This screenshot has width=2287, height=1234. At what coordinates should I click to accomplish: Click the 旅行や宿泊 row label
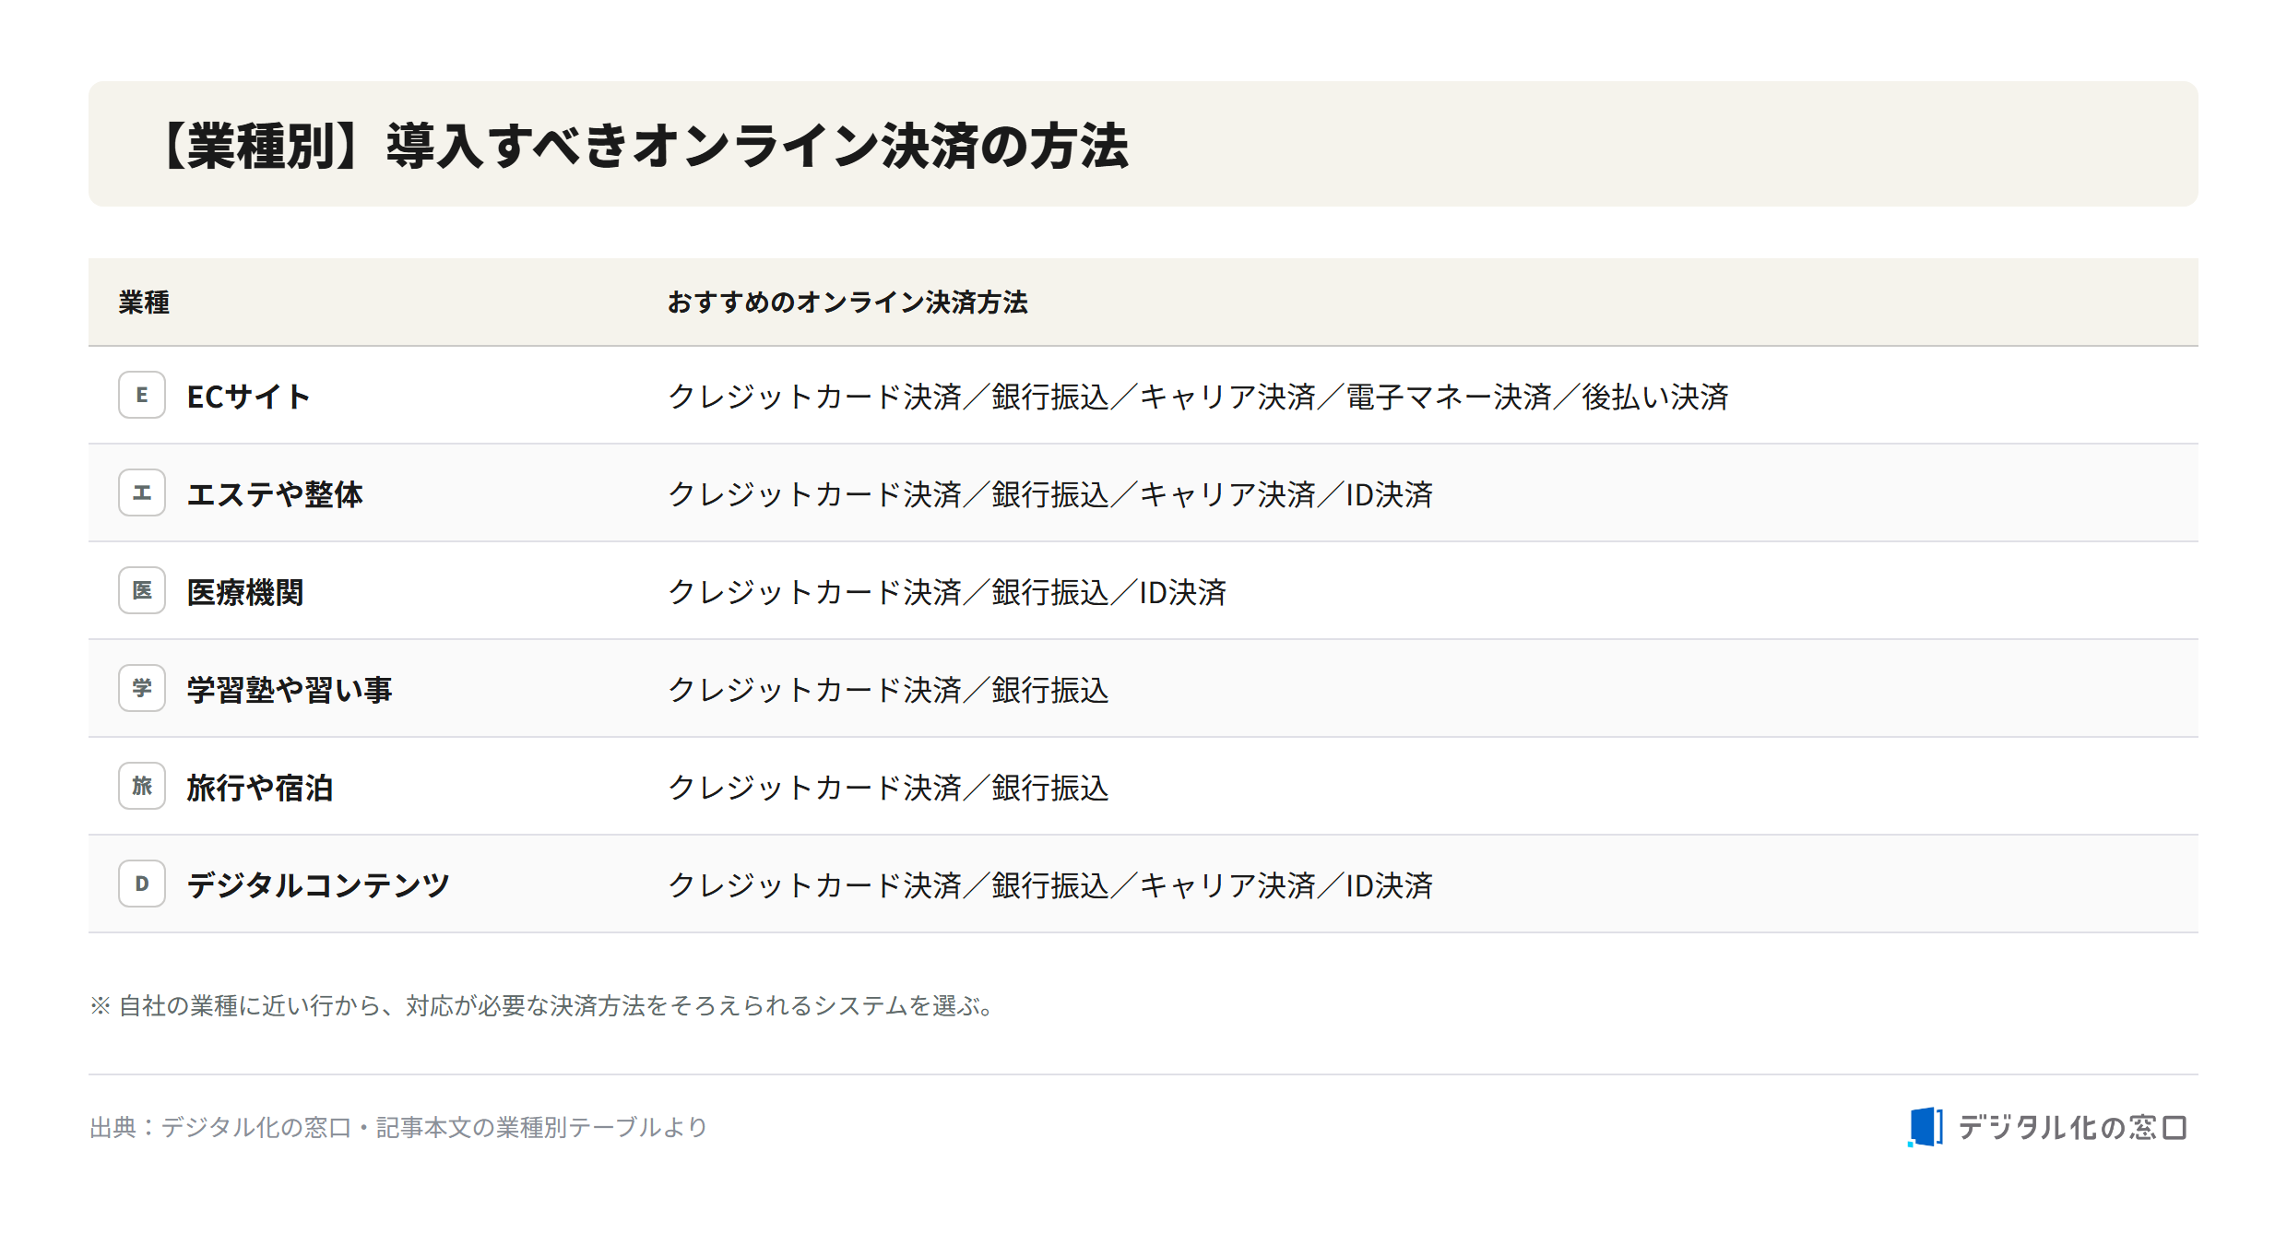coord(260,788)
